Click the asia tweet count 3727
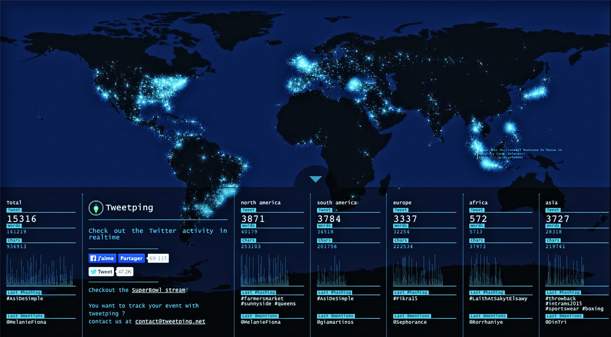611x337 pixels. coord(557,219)
